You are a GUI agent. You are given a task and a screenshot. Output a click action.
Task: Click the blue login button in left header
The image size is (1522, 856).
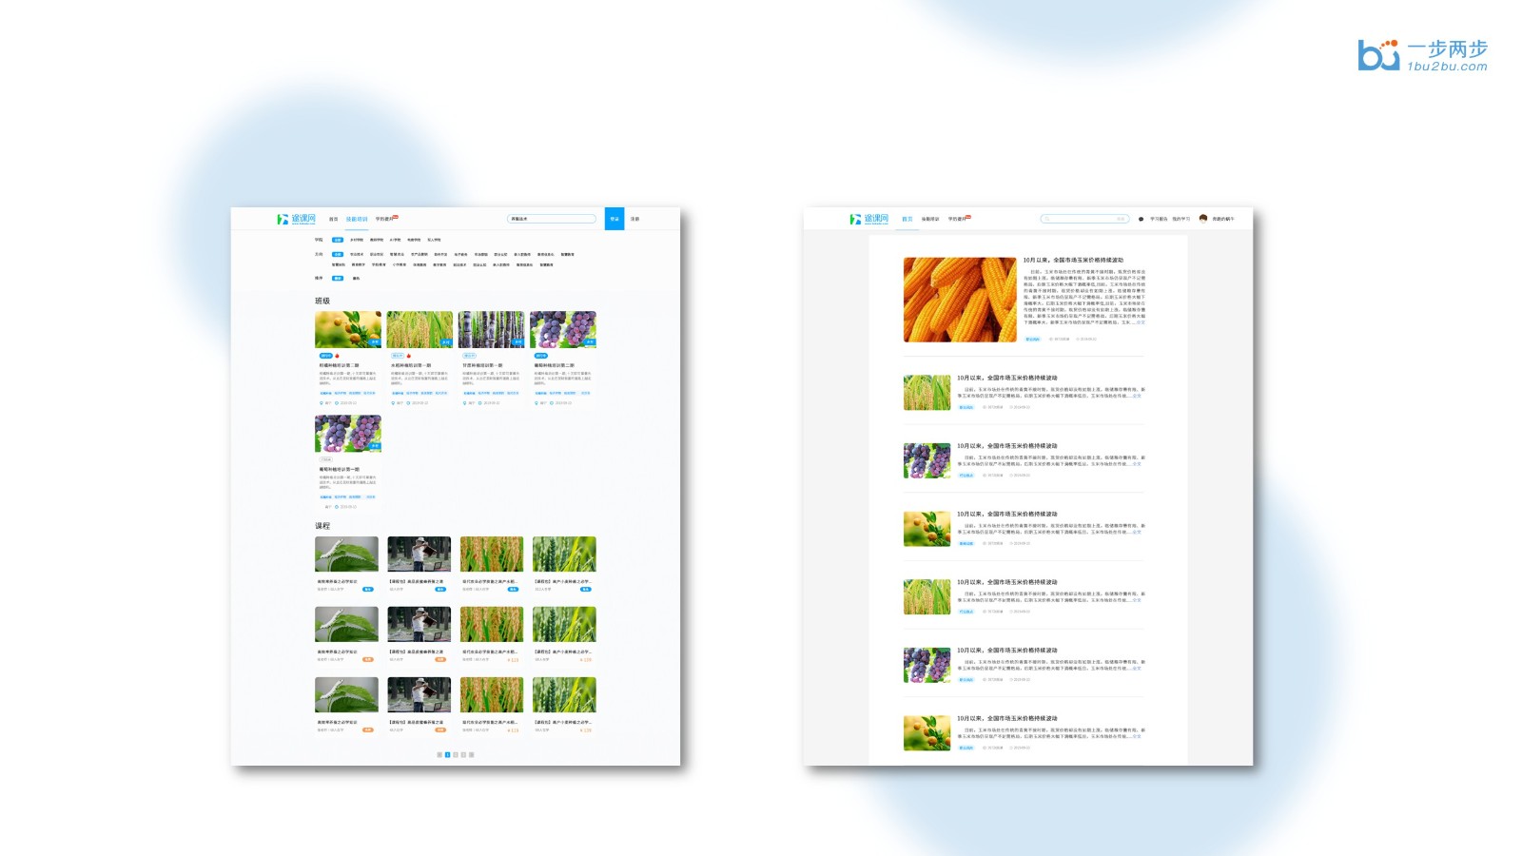tap(615, 219)
